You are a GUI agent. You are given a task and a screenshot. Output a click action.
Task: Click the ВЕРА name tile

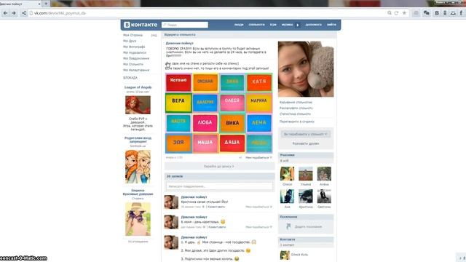coord(178,103)
